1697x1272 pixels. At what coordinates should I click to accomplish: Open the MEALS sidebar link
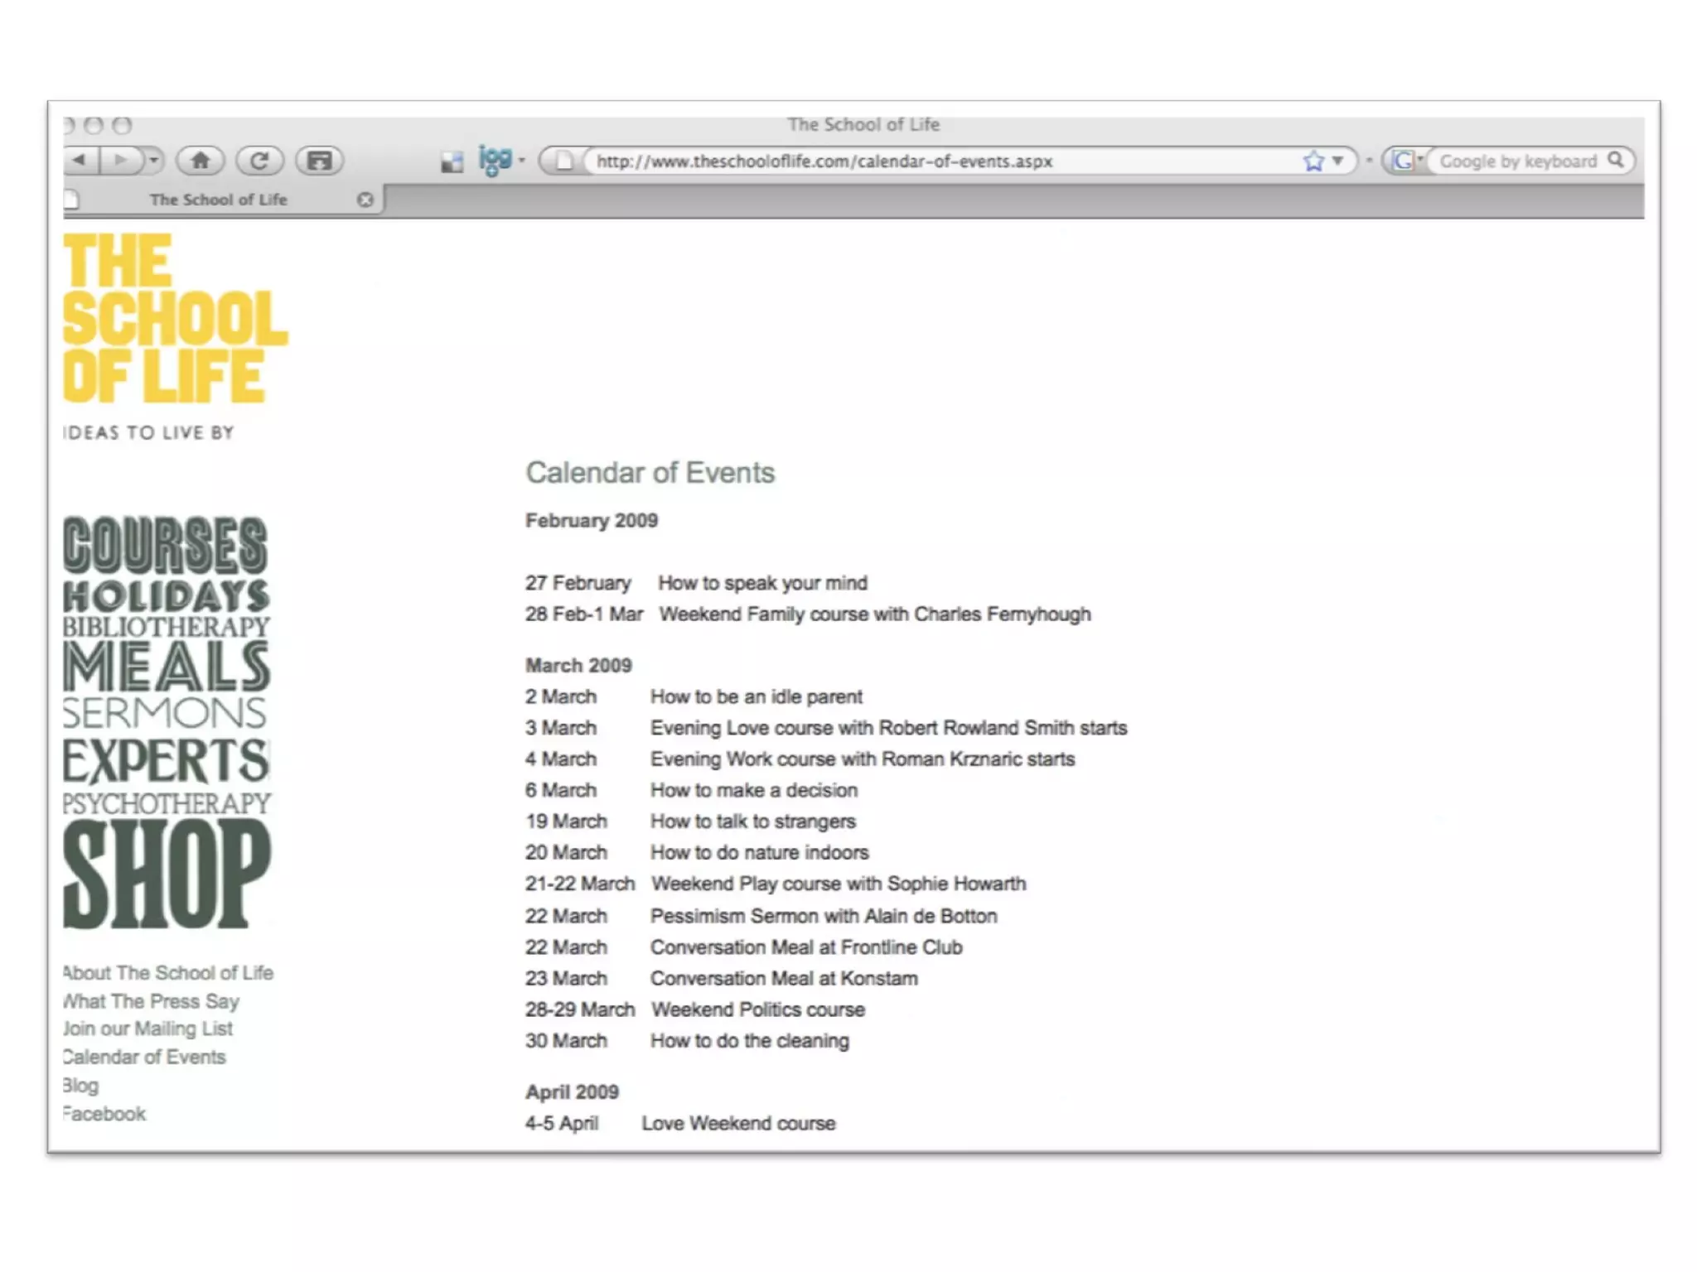pos(166,667)
